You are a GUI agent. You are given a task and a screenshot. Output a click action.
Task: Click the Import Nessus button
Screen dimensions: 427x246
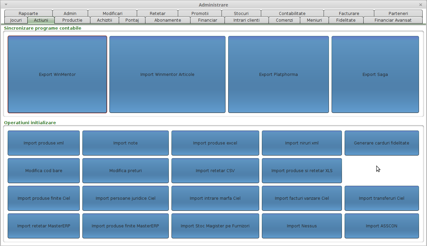point(302,226)
